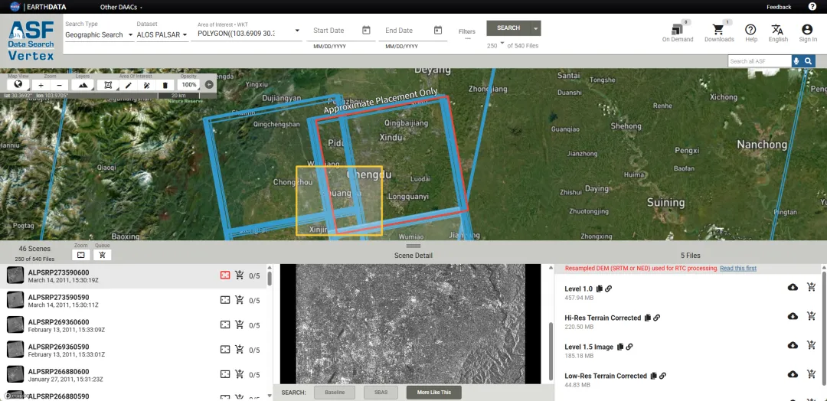Copy the Level 1.5 Image file ID
The image size is (827, 401).
coord(620,347)
